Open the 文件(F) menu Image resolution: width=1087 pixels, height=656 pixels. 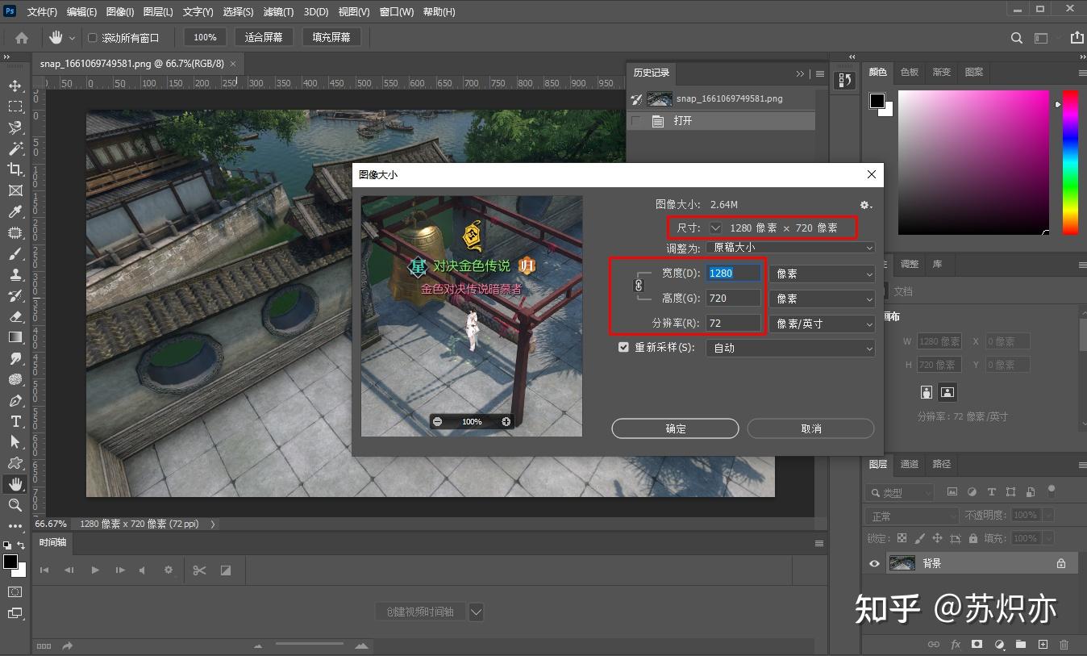coord(42,12)
